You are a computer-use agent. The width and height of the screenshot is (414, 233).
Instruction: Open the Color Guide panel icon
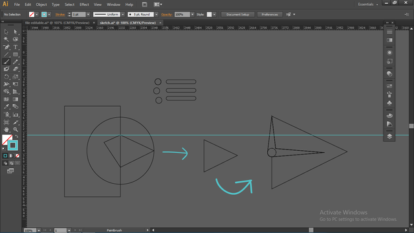click(x=389, y=124)
